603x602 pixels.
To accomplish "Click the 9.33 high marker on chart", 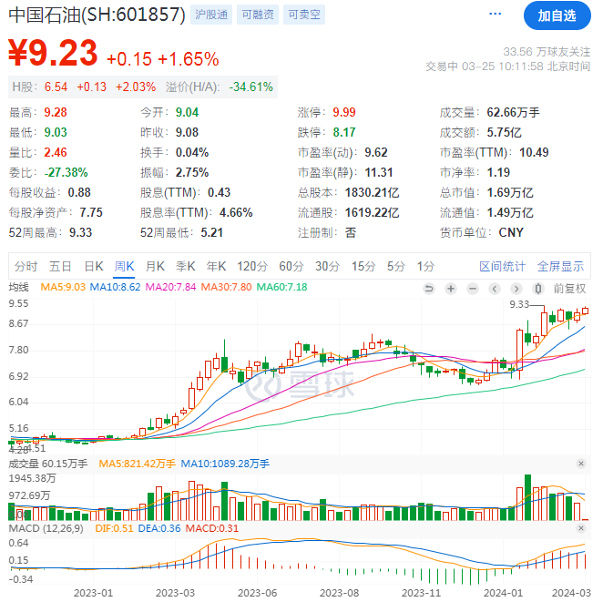I will coord(519,304).
